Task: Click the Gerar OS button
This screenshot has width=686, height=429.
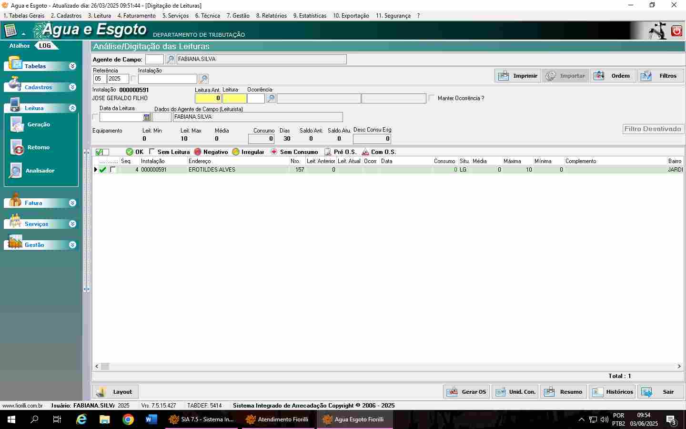Action: [x=466, y=392]
